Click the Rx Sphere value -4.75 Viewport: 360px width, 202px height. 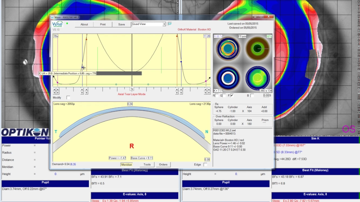coord(219,111)
